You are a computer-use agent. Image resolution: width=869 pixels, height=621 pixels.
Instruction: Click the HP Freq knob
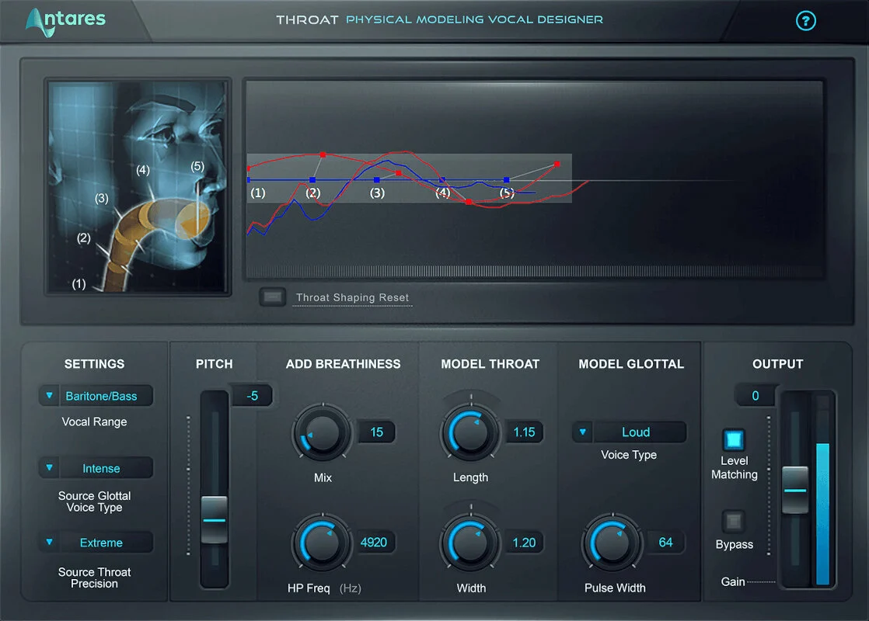click(x=322, y=543)
